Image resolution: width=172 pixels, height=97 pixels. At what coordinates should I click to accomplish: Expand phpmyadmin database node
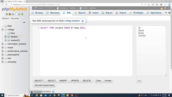coord(2,55)
